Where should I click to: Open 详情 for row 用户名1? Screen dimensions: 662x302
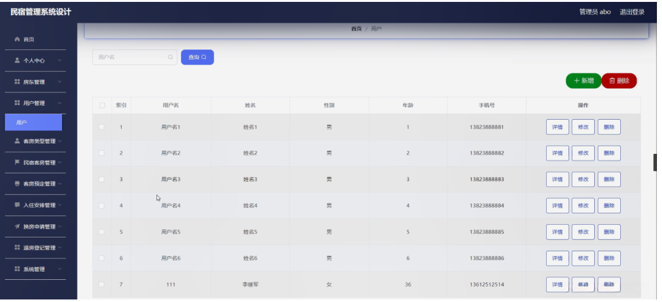pos(557,127)
